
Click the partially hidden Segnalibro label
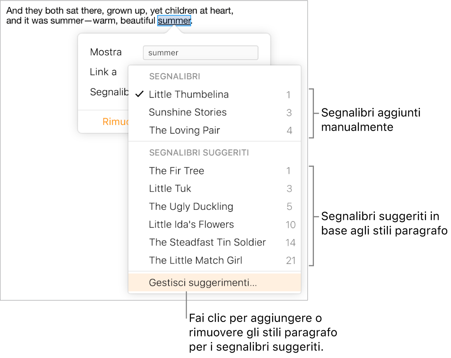click(x=109, y=92)
